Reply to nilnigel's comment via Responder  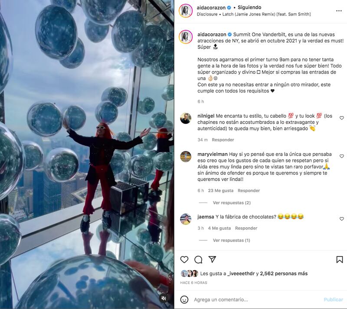click(x=223, y=140)
